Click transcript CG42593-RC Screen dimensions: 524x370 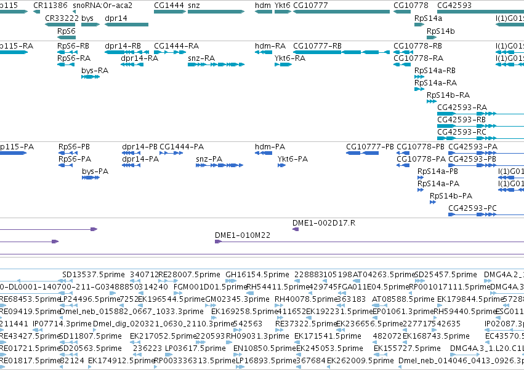[x=480, y=138]
